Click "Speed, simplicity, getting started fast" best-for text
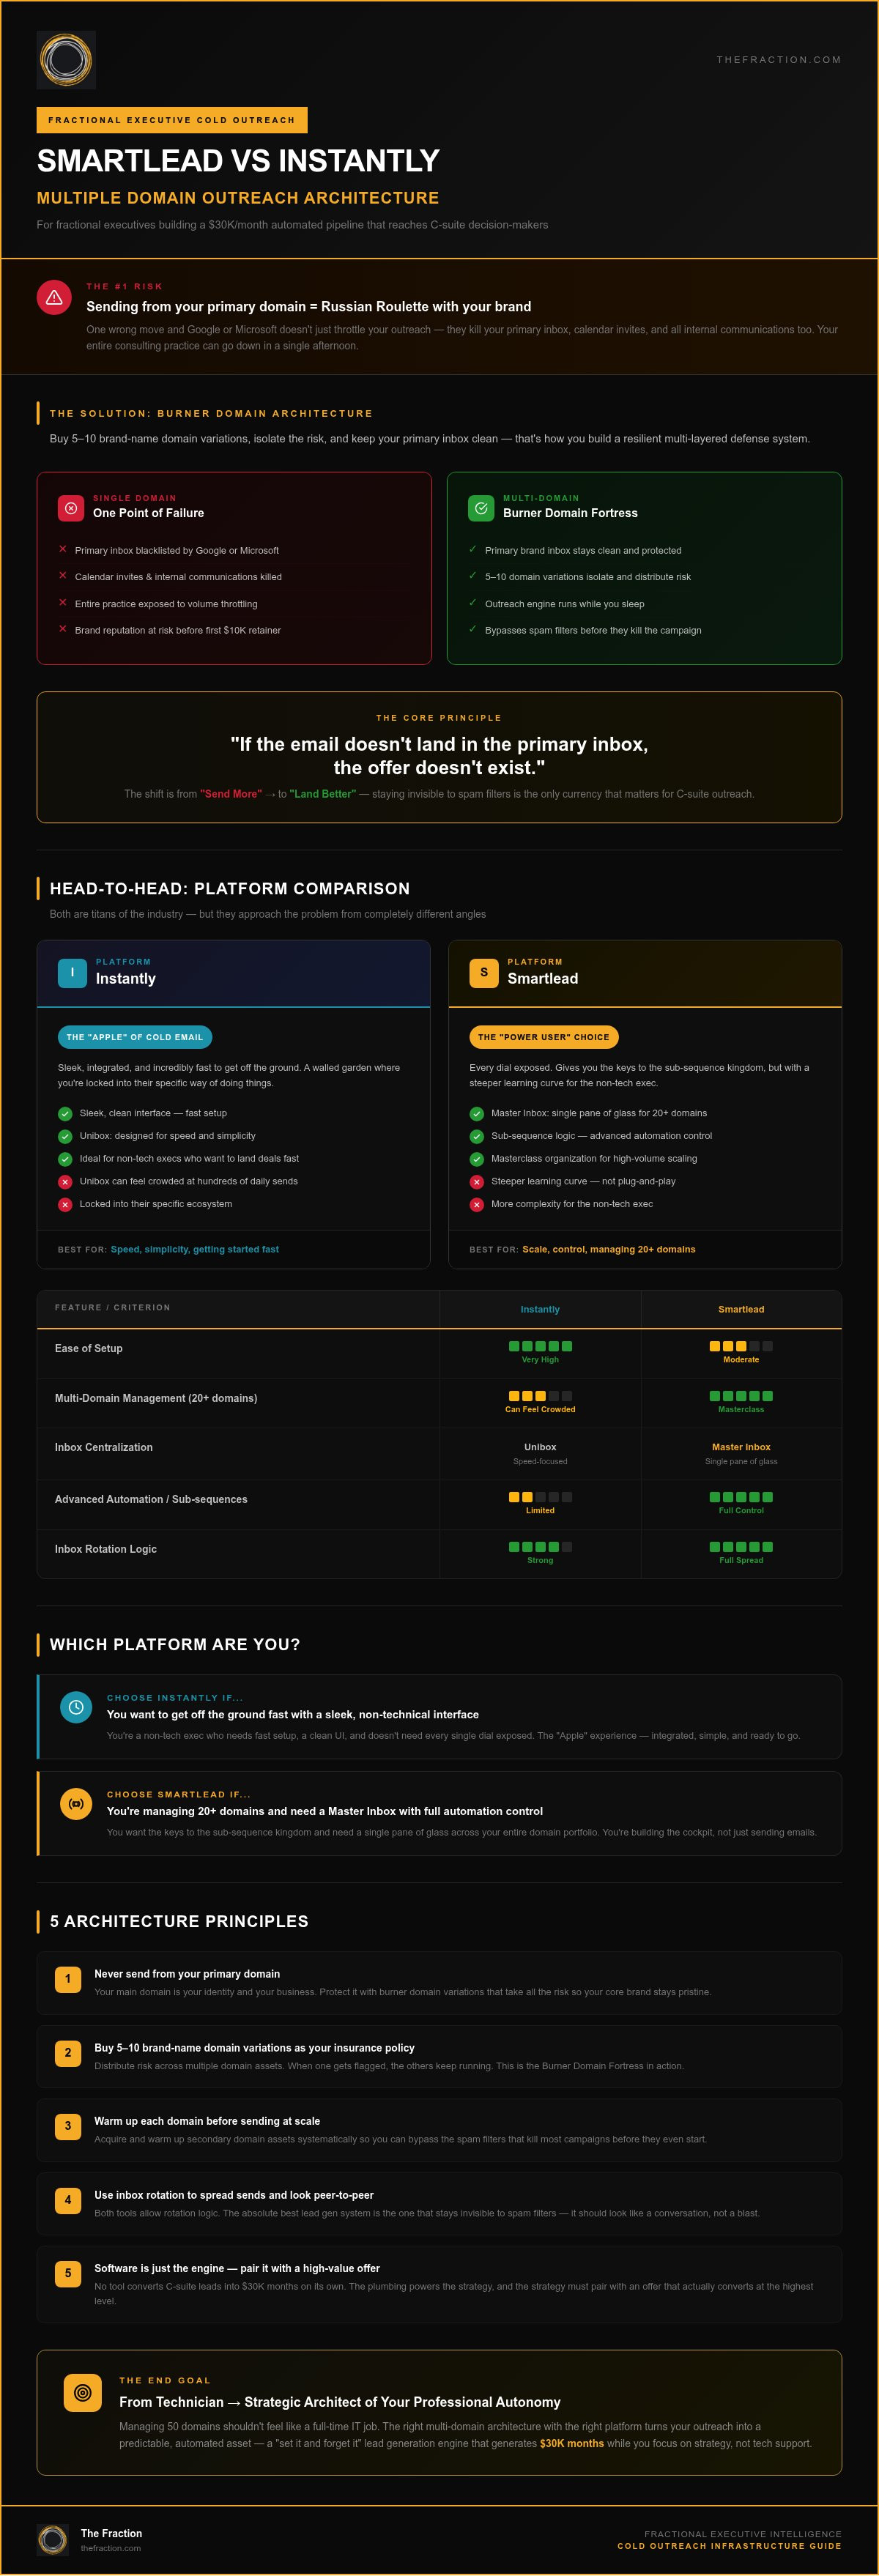879x2576 pixels. click(195, 1249)
